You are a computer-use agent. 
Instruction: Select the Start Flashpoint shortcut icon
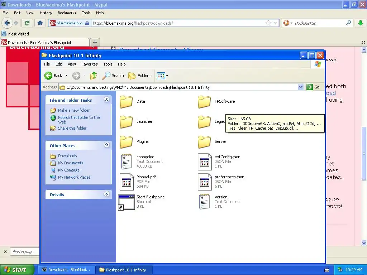pyautogui.click(x=126, y=202)
